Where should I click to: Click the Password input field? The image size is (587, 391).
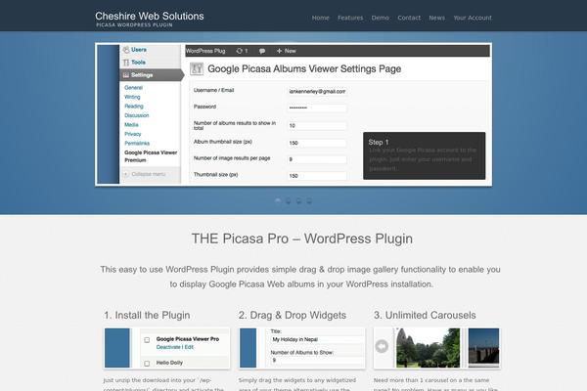[317, 108]
